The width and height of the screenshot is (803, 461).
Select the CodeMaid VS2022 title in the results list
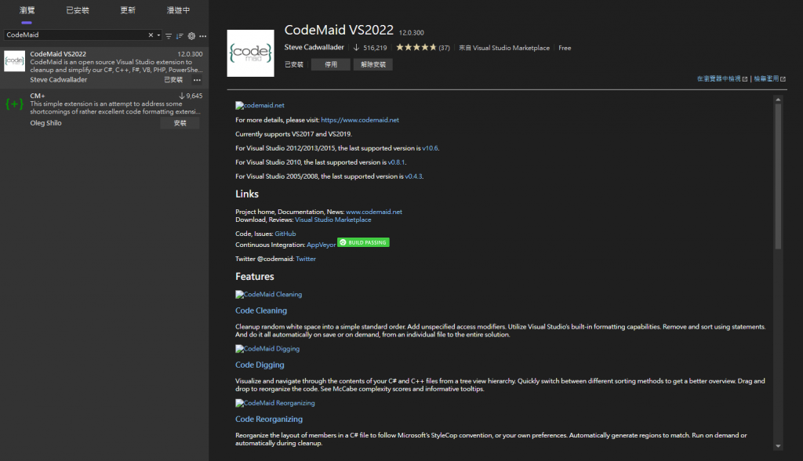[x=58, y=54]
